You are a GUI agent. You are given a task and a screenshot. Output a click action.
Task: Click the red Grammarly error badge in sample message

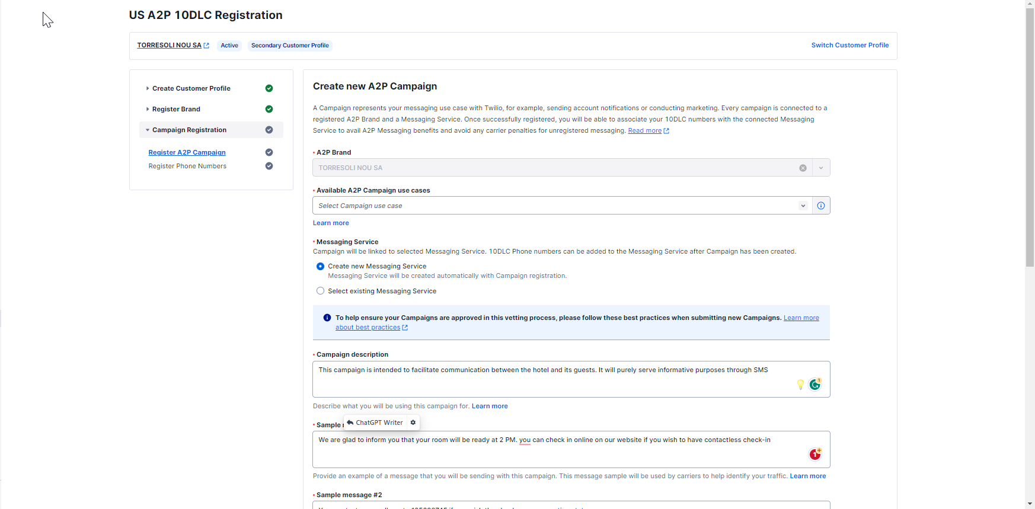[x=815, y=454]
